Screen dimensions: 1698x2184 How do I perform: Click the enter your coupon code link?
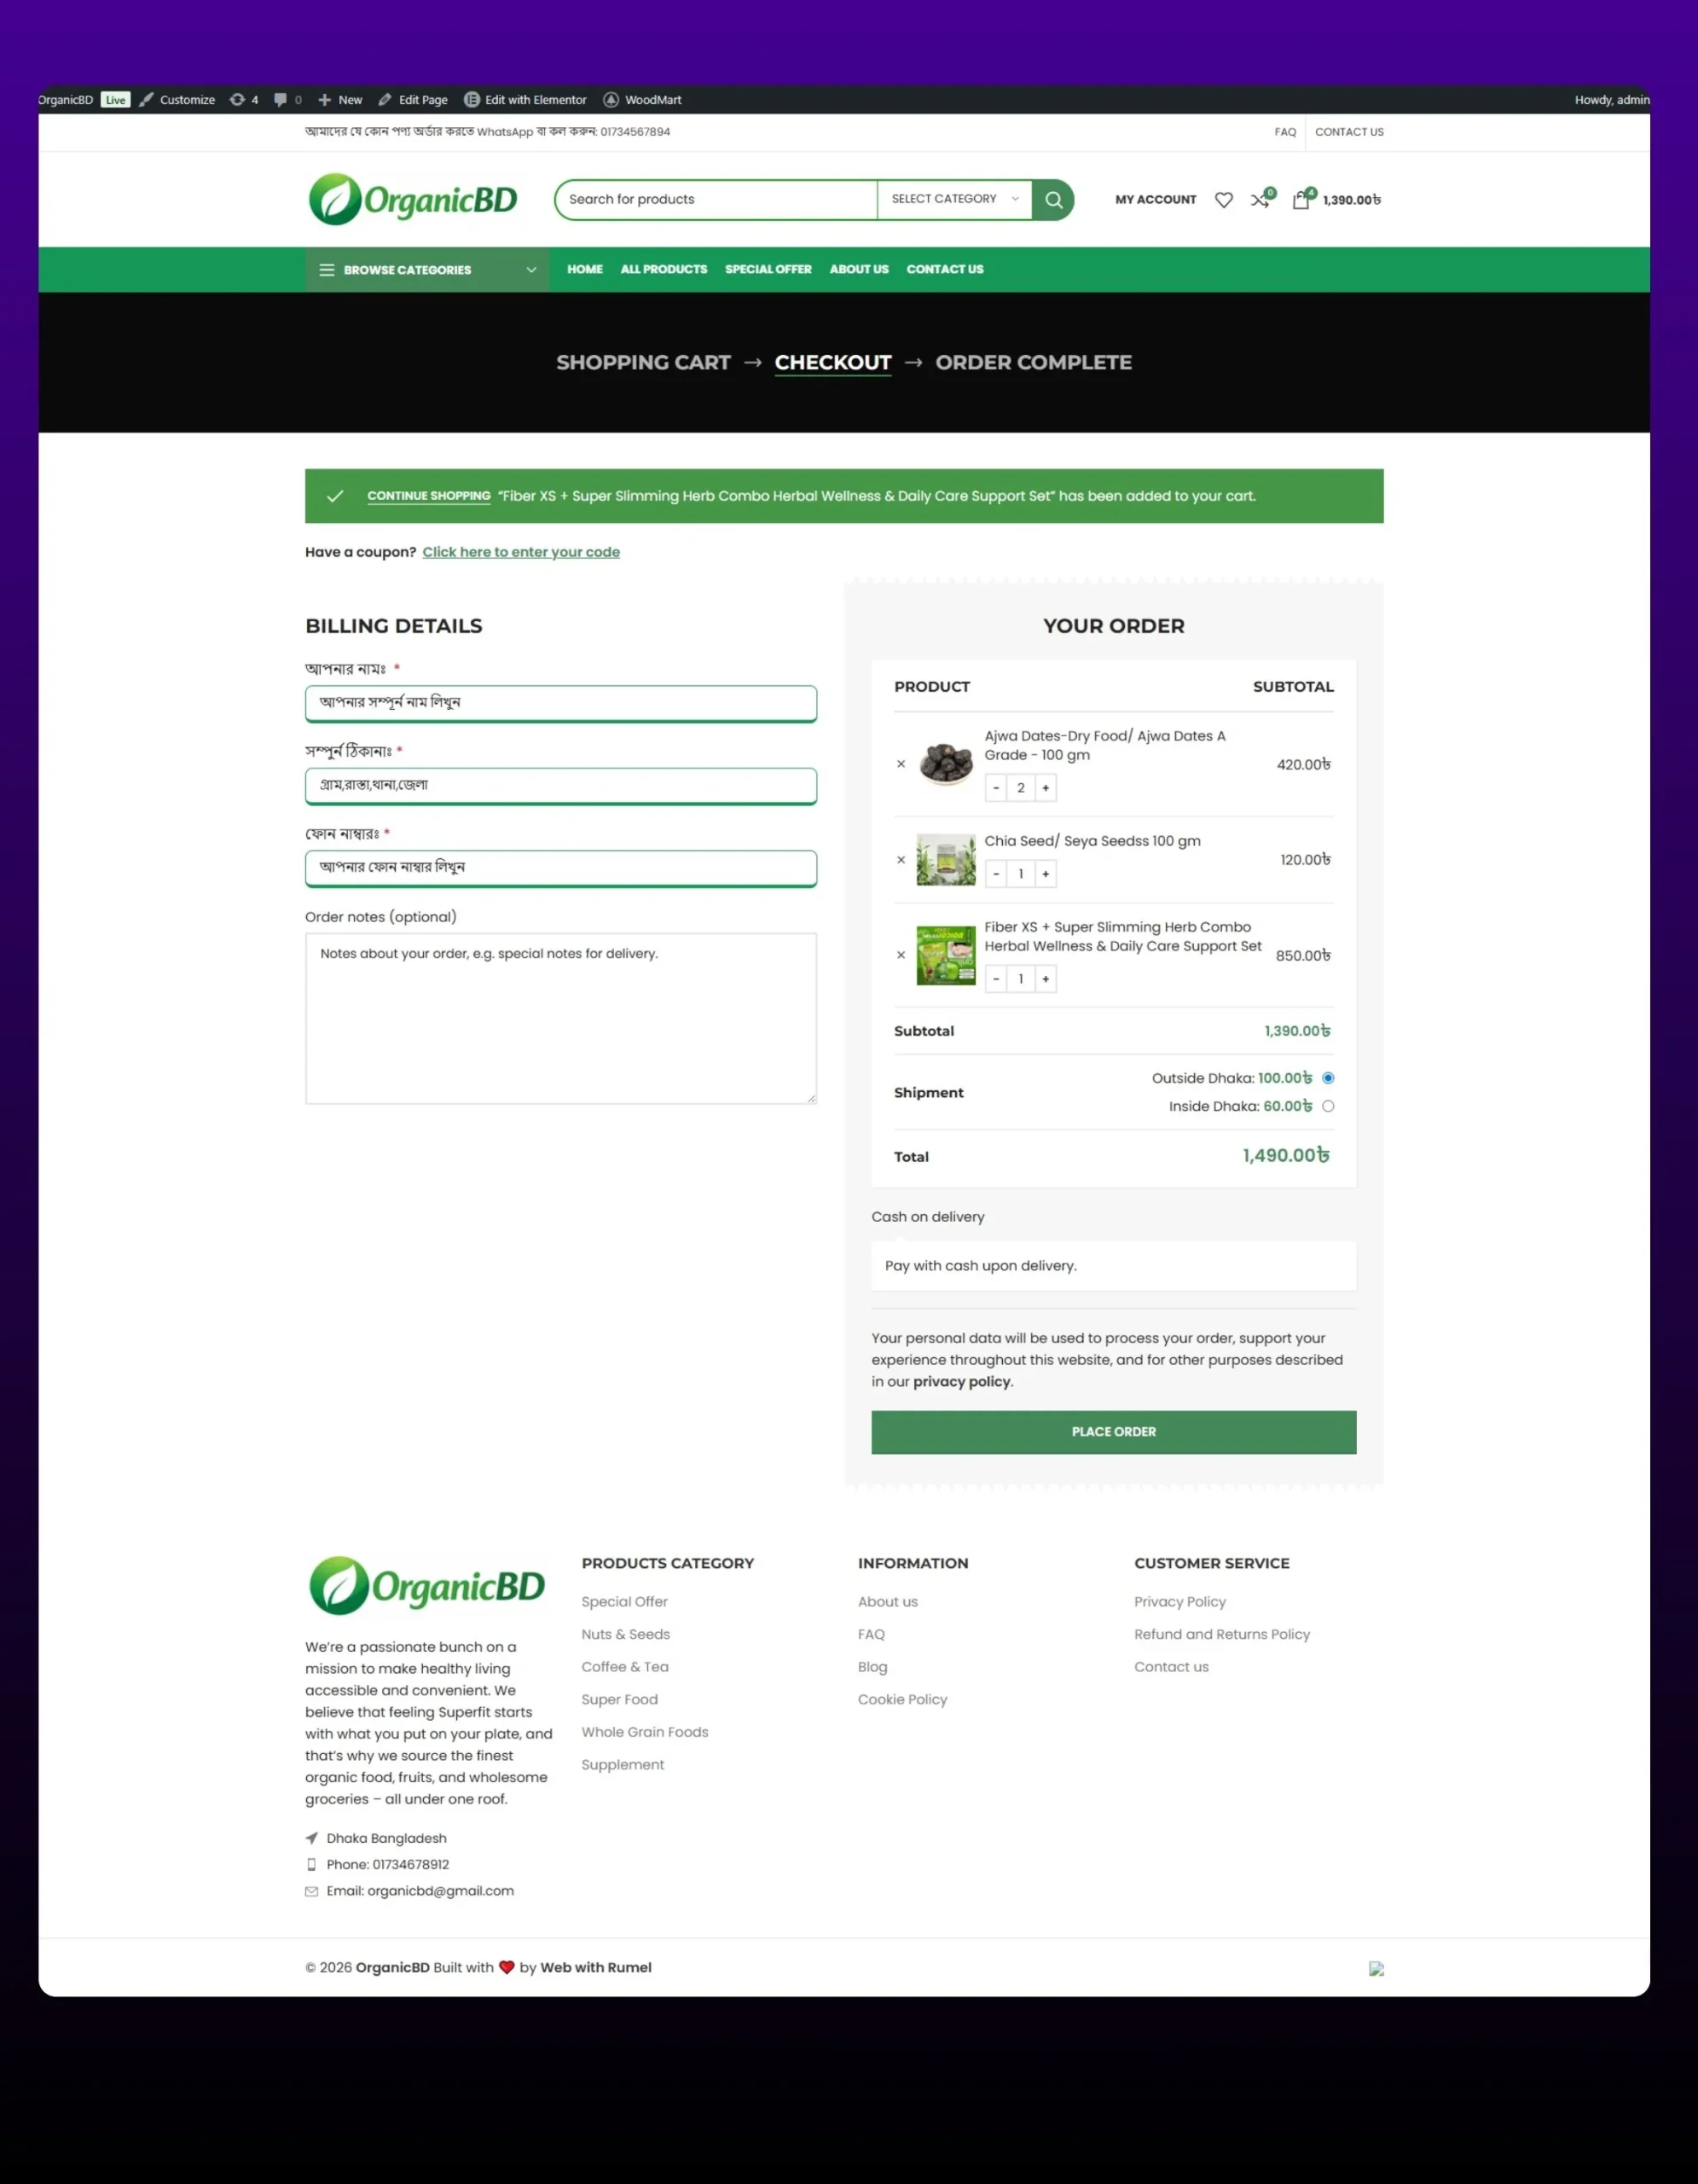tap(521, 552)
